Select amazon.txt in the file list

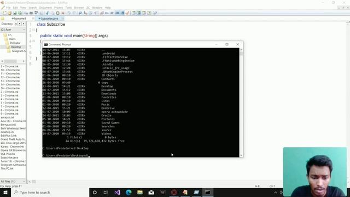point(7,117)
